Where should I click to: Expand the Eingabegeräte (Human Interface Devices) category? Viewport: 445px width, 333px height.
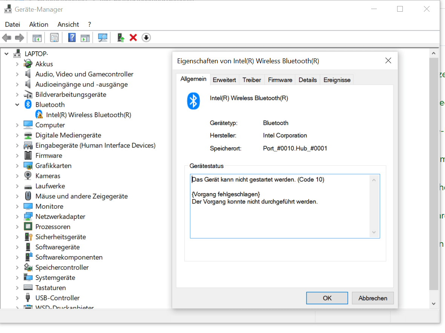click(x=17, y=145)
